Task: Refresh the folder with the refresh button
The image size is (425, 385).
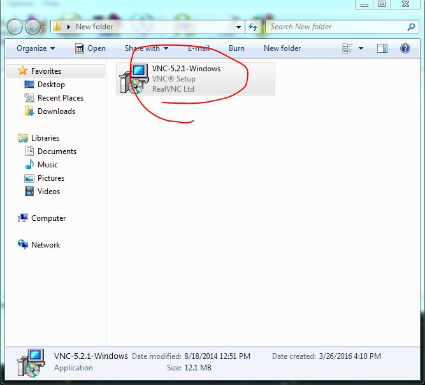Action: click(253, 27)
